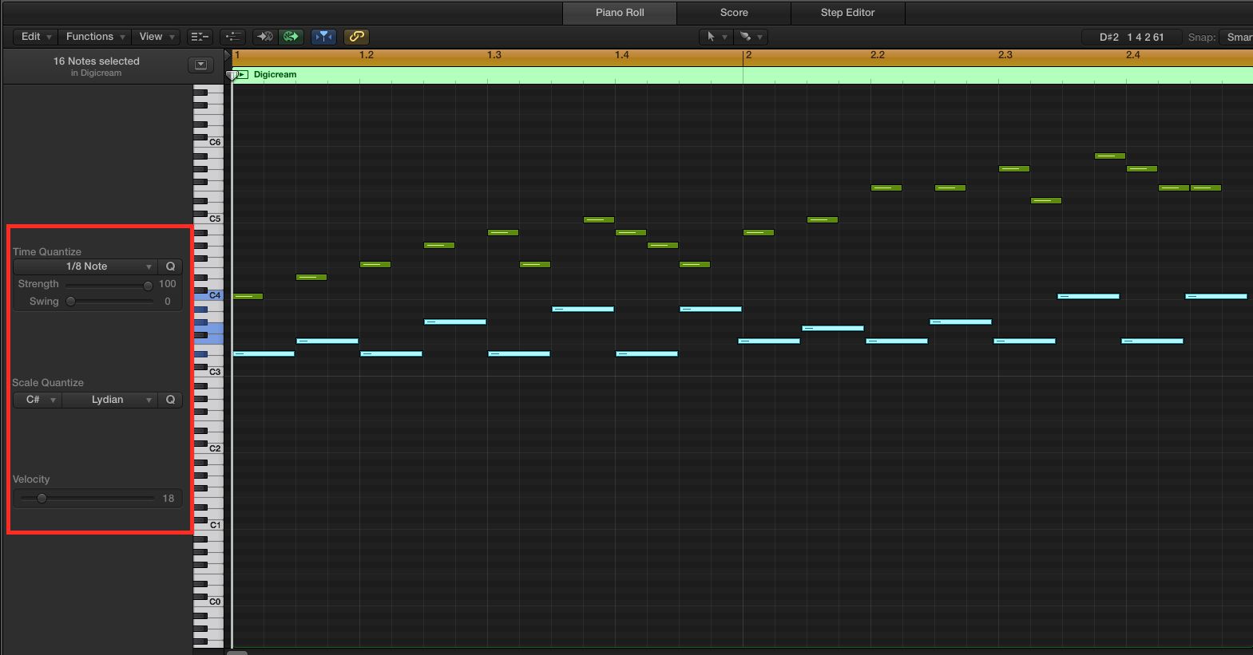The image size is (1253, 655).
Task: Click the Scale Quantize Q button
Action: (x=170, y=400)
